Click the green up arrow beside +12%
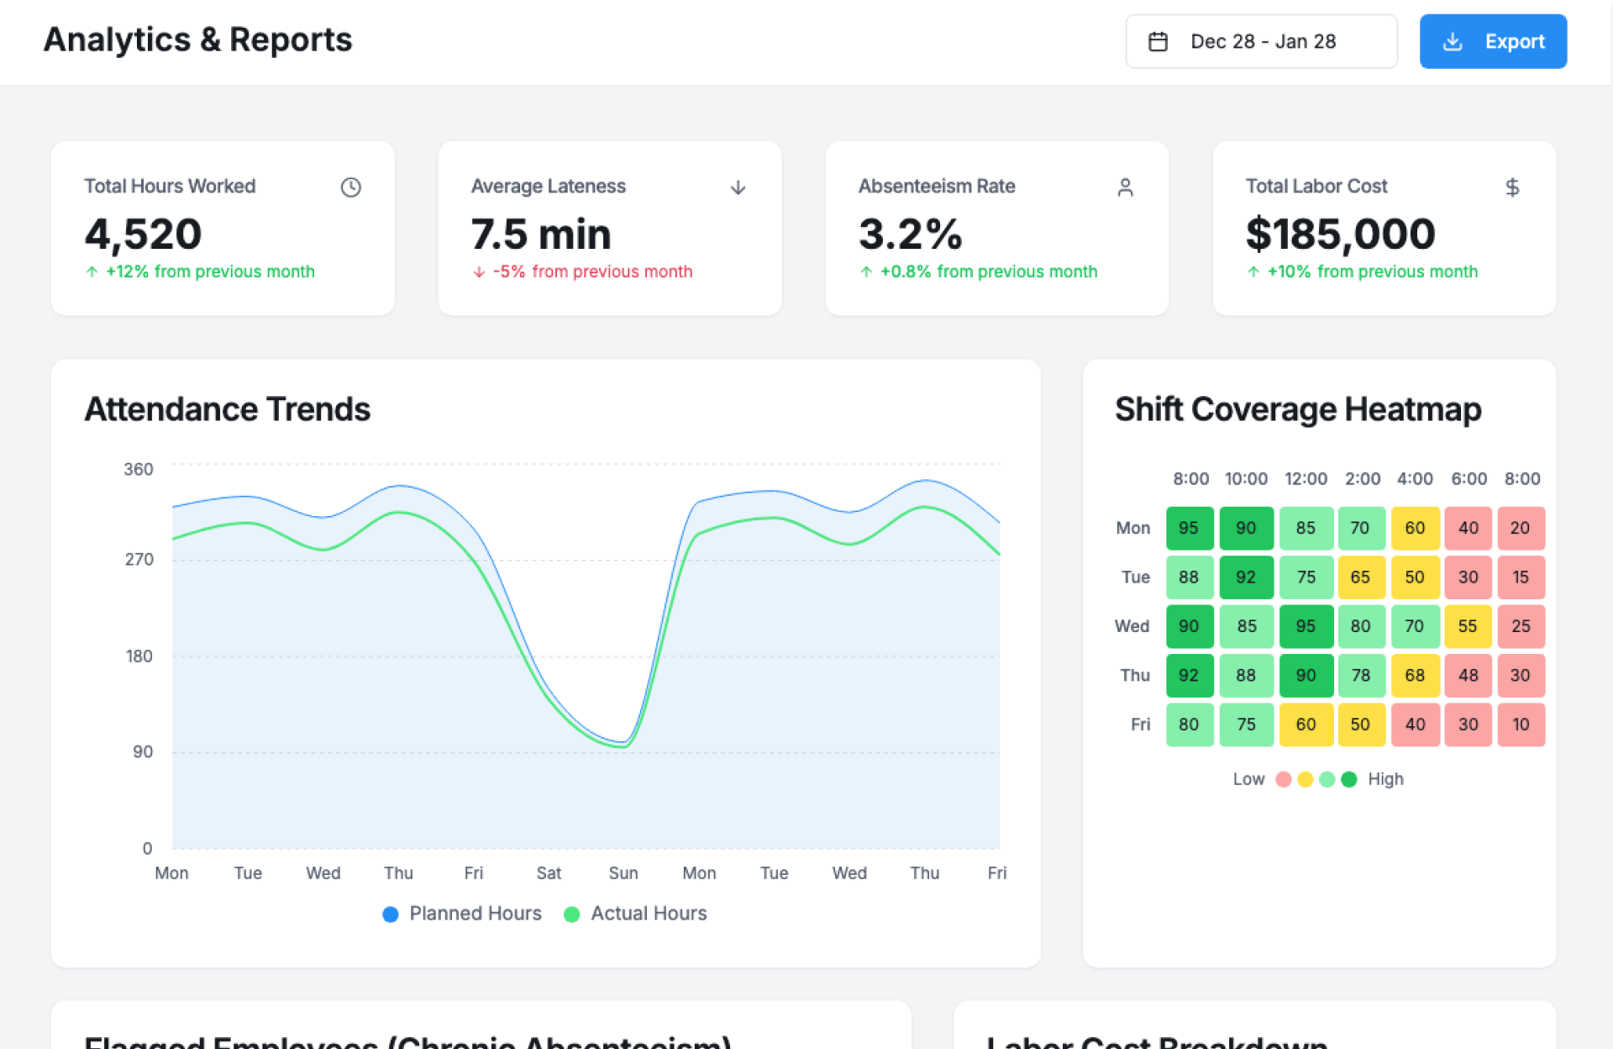 click(92, 271)
